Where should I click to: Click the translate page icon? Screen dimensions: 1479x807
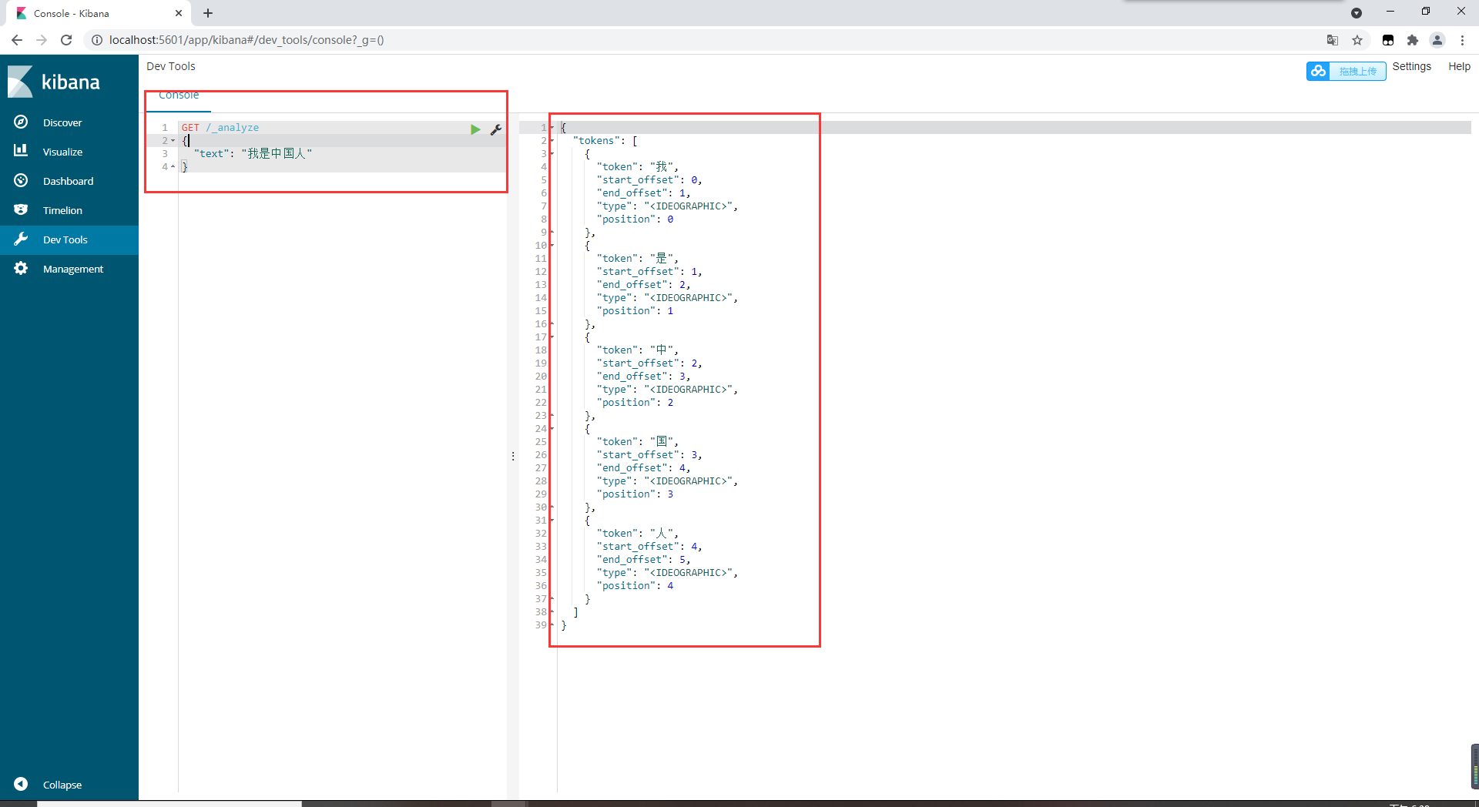(1332, 40)
